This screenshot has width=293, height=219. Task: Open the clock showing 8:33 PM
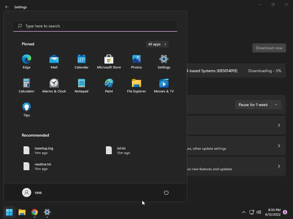[273, 212]
